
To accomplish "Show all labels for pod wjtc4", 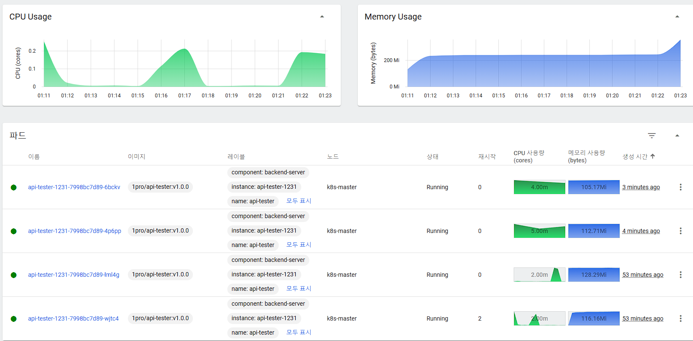I will (x=299, y=332).
